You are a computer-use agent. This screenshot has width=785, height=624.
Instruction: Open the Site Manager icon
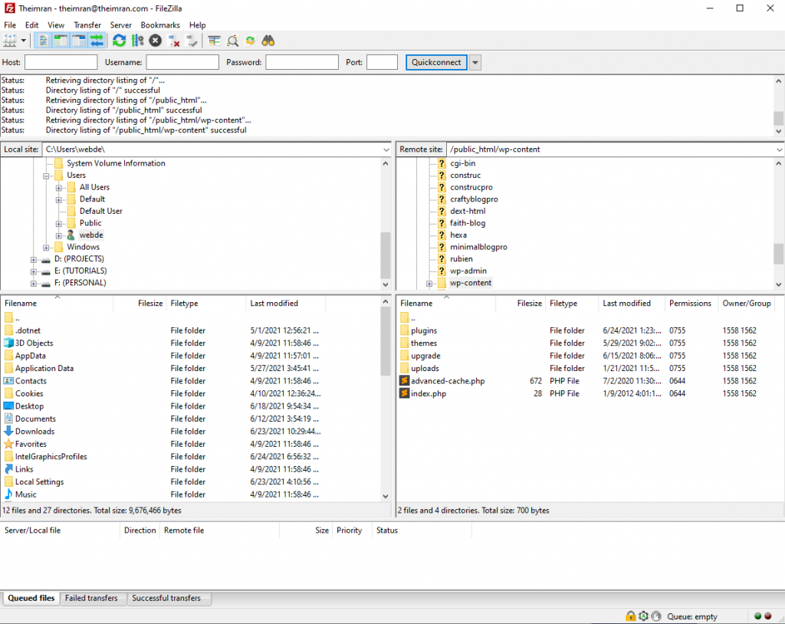click(10, 41)
